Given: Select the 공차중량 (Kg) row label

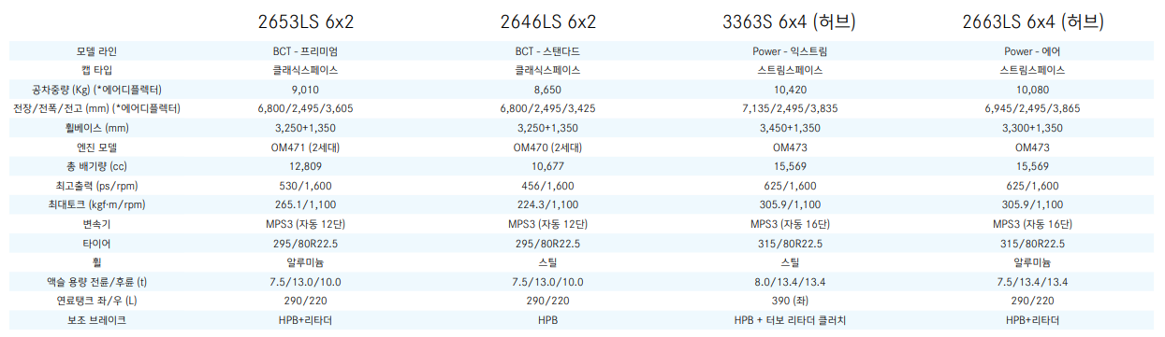Looking at the screenshot, I should click(x=97, y=90).
